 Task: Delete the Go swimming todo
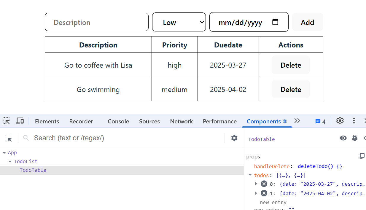coord(291,89)
